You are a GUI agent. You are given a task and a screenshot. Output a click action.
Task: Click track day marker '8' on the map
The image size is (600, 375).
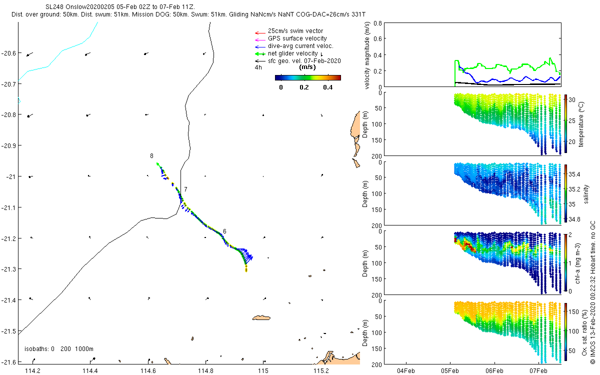pyautogui.click(x=152, y=156)
